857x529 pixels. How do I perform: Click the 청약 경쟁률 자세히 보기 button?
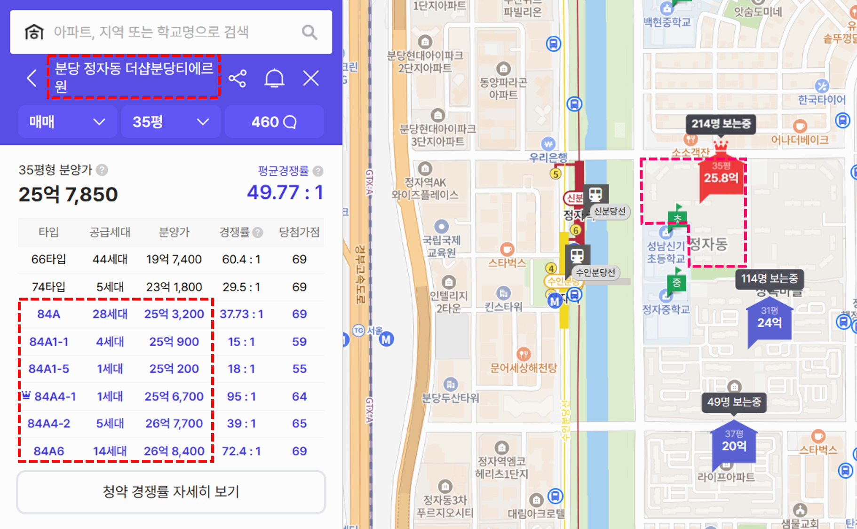coord(171,492)
